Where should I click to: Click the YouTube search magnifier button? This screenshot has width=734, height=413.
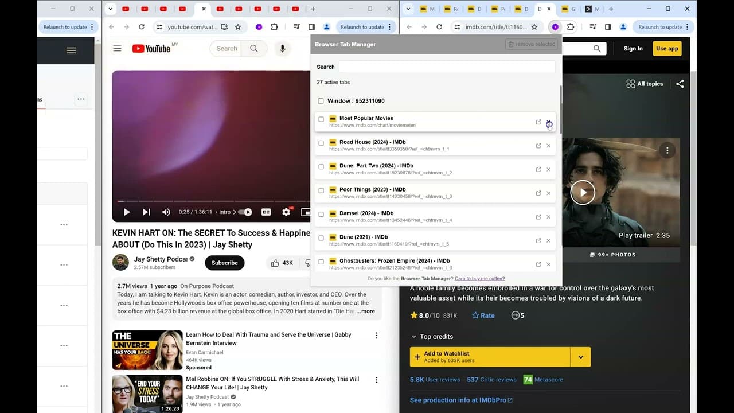(x=254, y=49)
